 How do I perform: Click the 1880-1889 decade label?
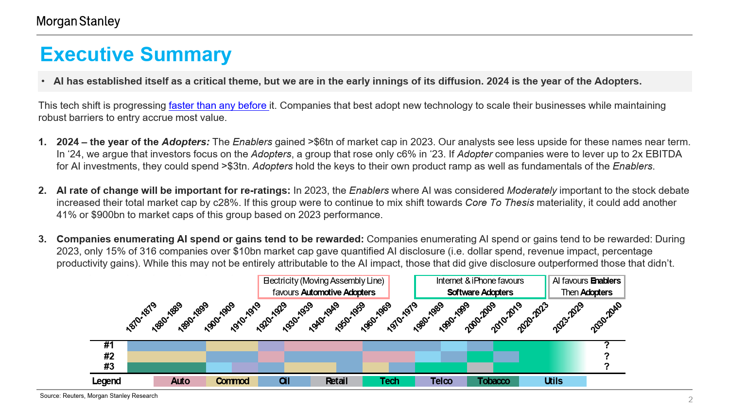pos(167,317)
